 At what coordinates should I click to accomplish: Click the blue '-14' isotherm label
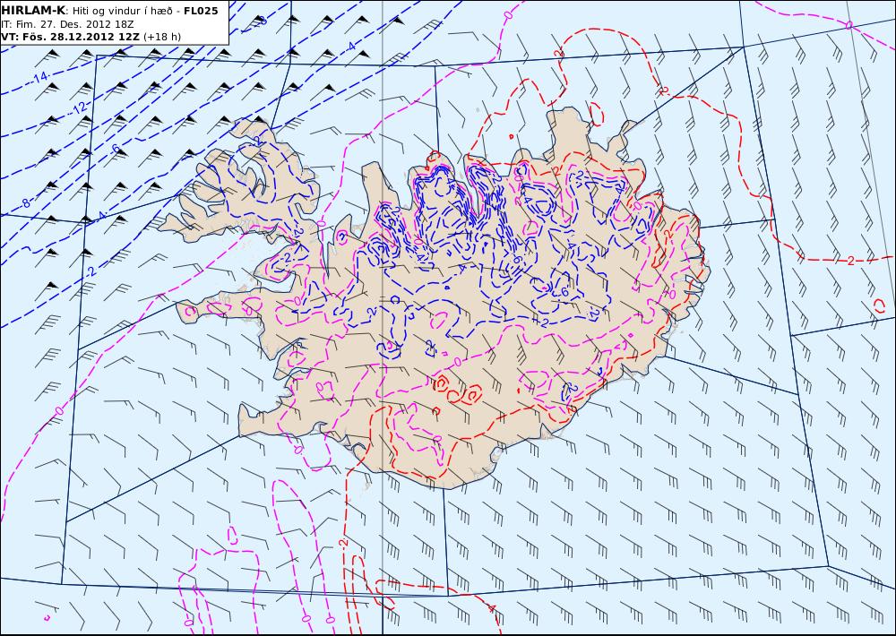[x=39, y=78]
